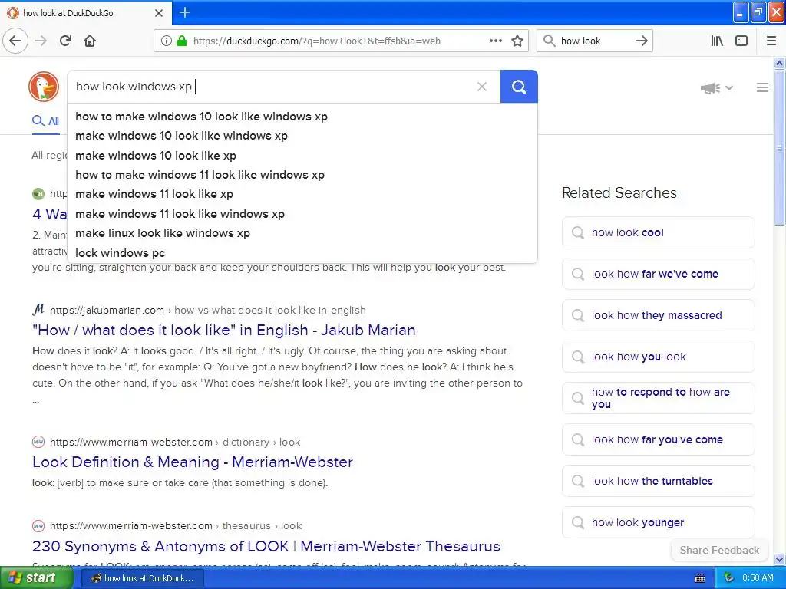Open the page actions three-dot menu
This screenshot has width=786, height=589.
(495, 41)
